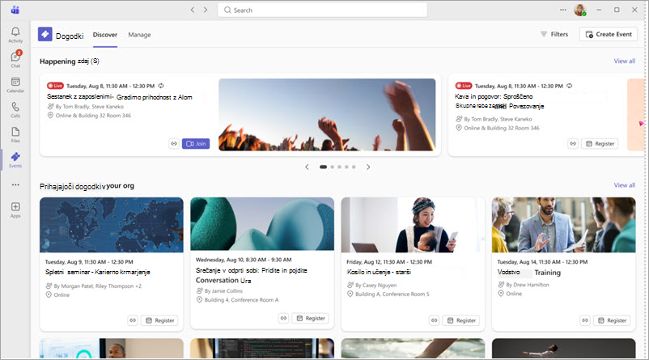Click in the Search box
Viewport: 649px width, 360px height.
(322, 10)
